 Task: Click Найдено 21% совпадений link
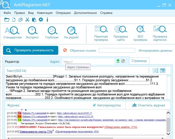point(35,116)
